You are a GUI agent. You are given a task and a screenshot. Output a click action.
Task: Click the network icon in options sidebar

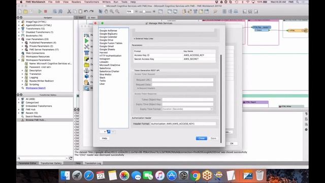pyautogui.click(x=87, y=71)
